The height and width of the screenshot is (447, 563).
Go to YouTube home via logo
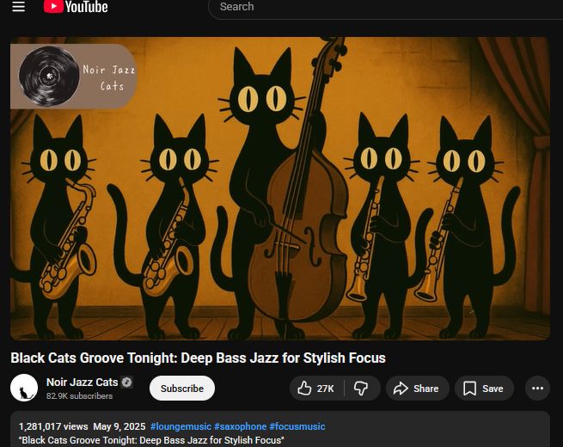point(76,7)
